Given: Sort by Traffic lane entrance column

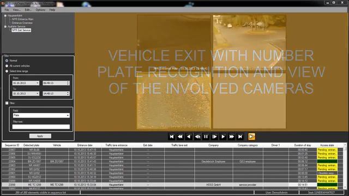Looking at the screenshot, I should [x=116, y=145].
